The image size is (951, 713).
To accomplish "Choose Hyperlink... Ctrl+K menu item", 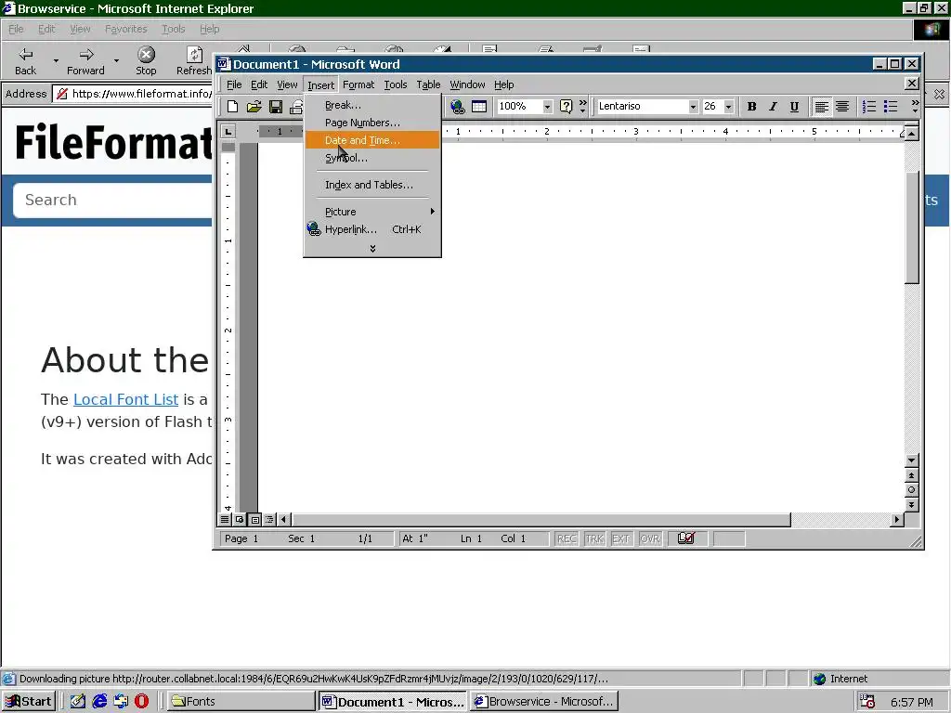I will (372, 229).
